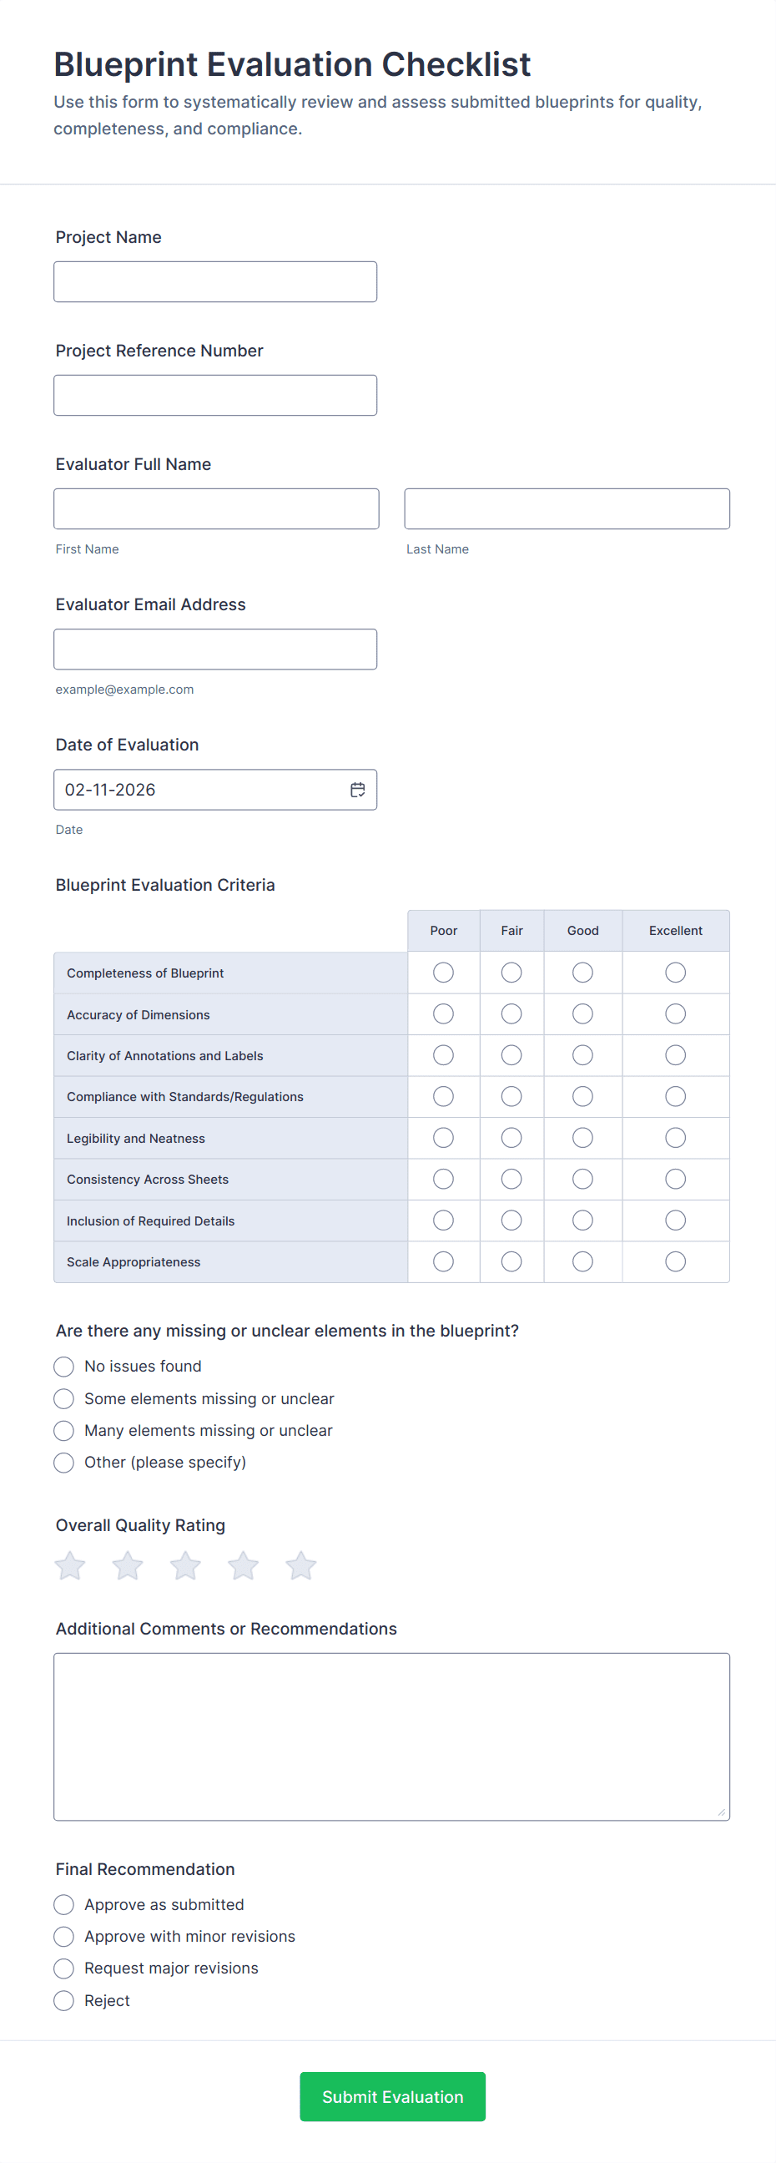
Task: Click into the Additional Comments text area
Action: click(391, 1736)
